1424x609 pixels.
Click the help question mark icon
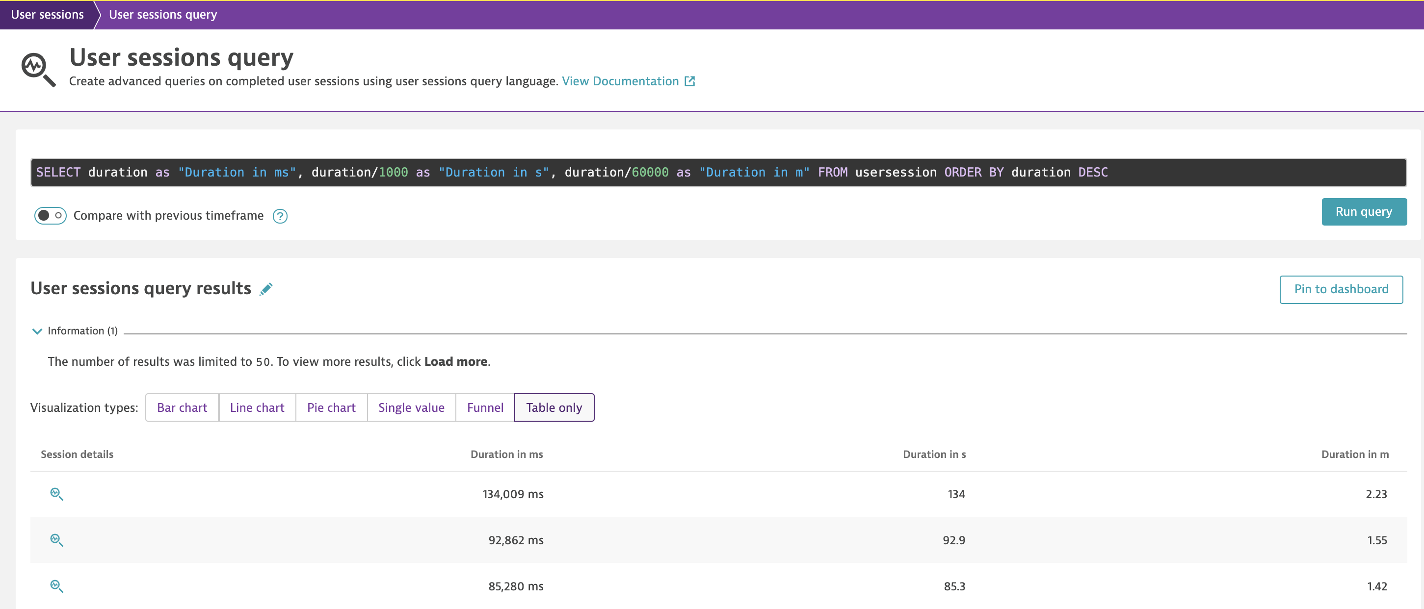click(x=280, y=216)
